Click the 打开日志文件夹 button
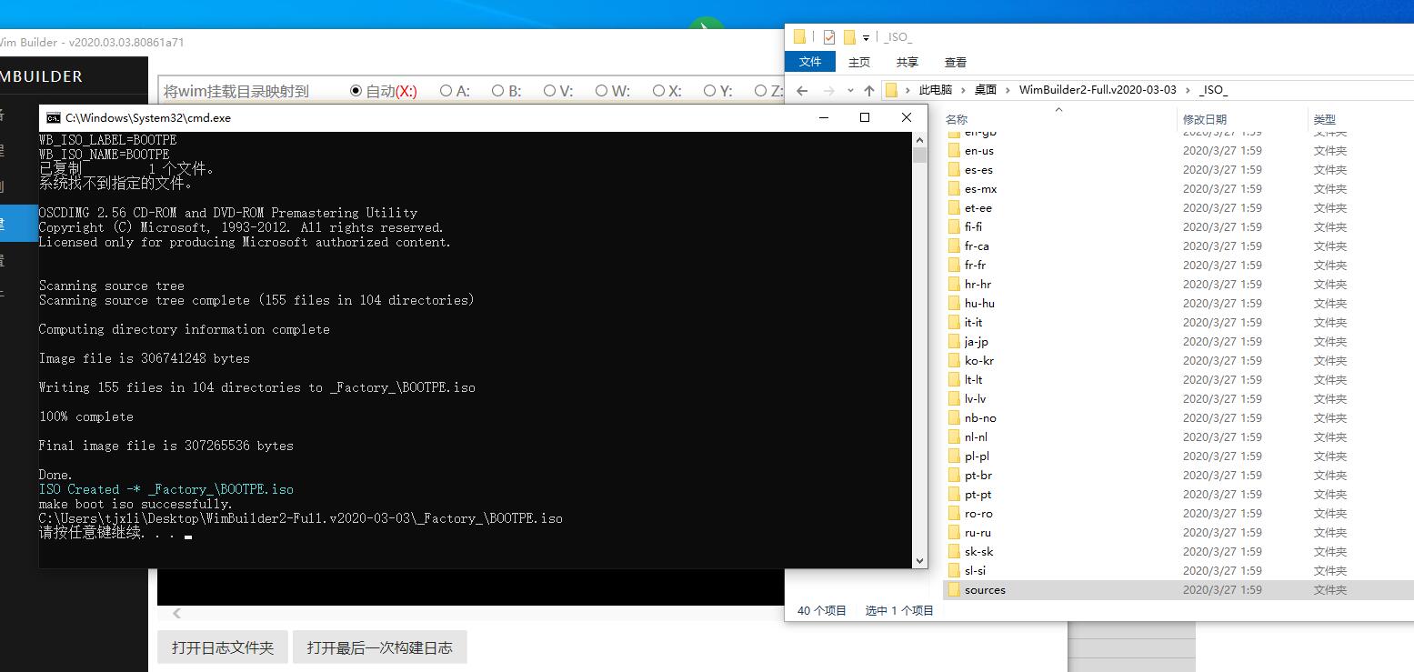Image resolution: width=1414 pixels, height=672 pixels. [x=223, y=647]
